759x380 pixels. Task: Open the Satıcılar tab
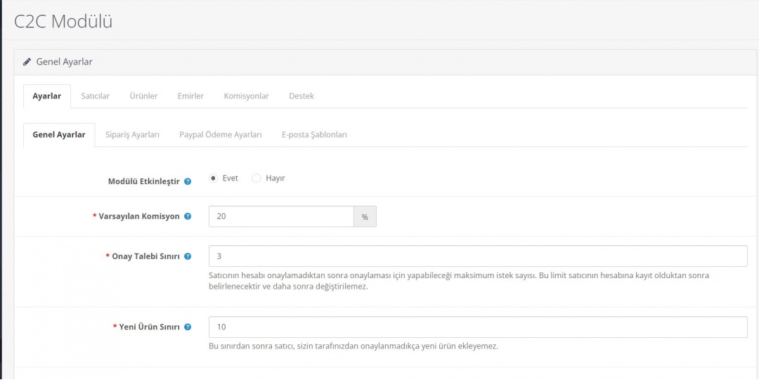(x=95, y=96)
